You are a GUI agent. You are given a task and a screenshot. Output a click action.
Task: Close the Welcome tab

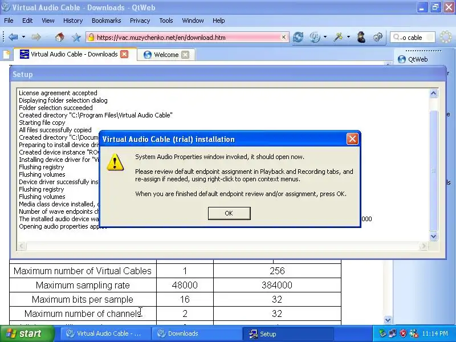pos(185,55)
